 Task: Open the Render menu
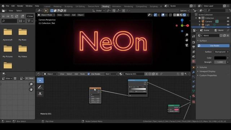click(20, 6)
